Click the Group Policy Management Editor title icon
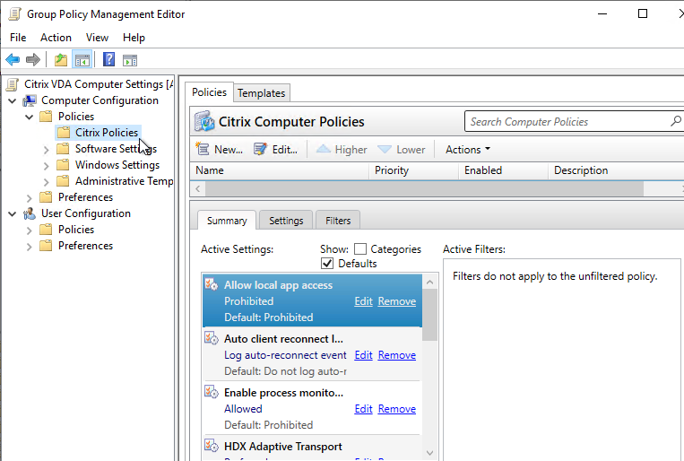 15,14
